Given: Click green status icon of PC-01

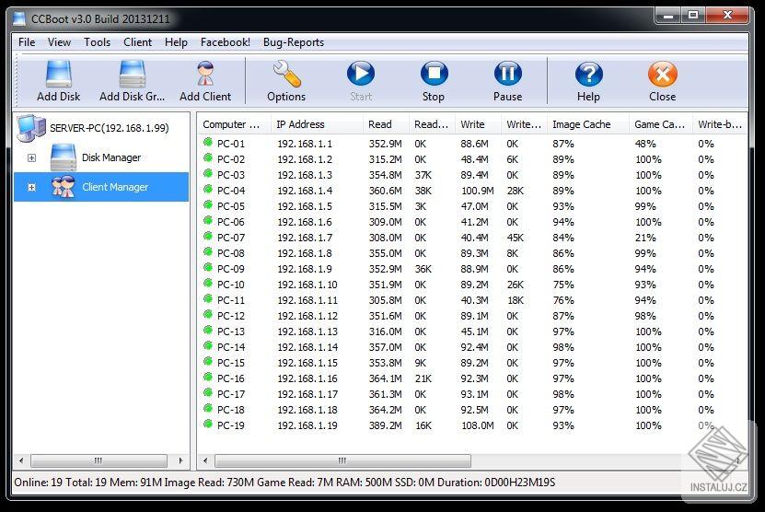Looking at the screenshot, I should click(x=208, y=143).
